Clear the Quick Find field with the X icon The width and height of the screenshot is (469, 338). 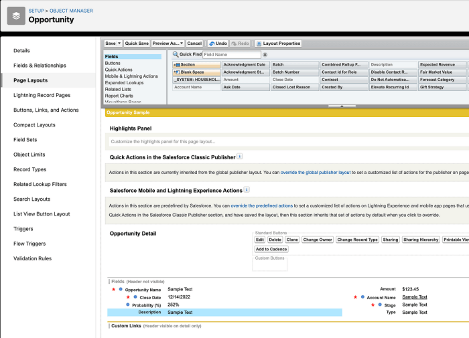(265, 55)
